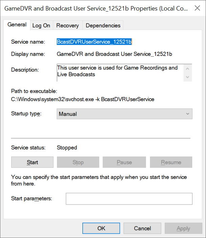This screenshot has width=206, height=238.
Task: Click the description scrollbar up arrow
Action: click(x=187, y=69)
